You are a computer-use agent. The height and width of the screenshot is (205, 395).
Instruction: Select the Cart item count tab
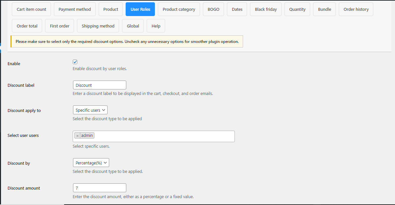pos(31,9)
